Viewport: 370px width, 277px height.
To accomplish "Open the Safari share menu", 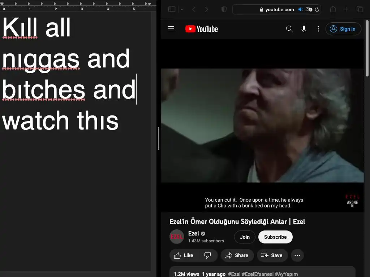I will click(x=333, y=9).
